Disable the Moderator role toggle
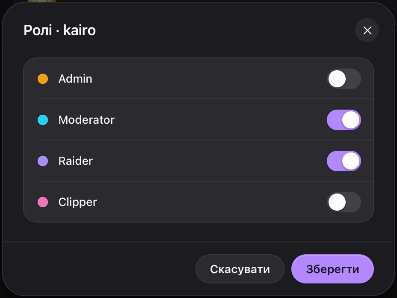Screen dimensions: 397x298 344,120
